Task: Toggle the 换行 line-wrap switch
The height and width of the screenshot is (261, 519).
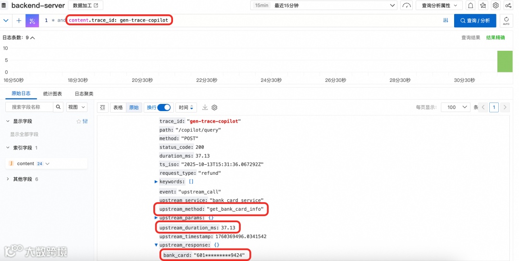Action: (164, 107)
